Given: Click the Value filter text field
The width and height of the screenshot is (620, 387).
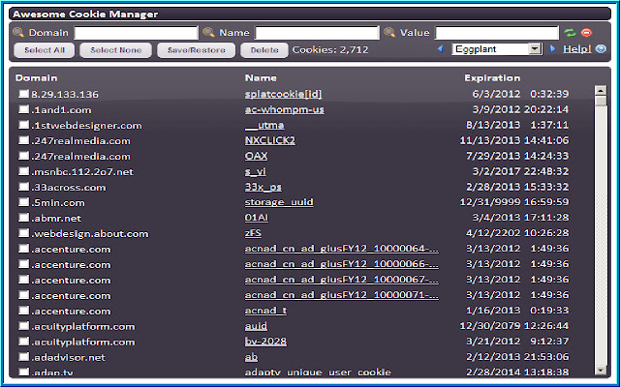Looking at the screenshot, I should (497, 33).
